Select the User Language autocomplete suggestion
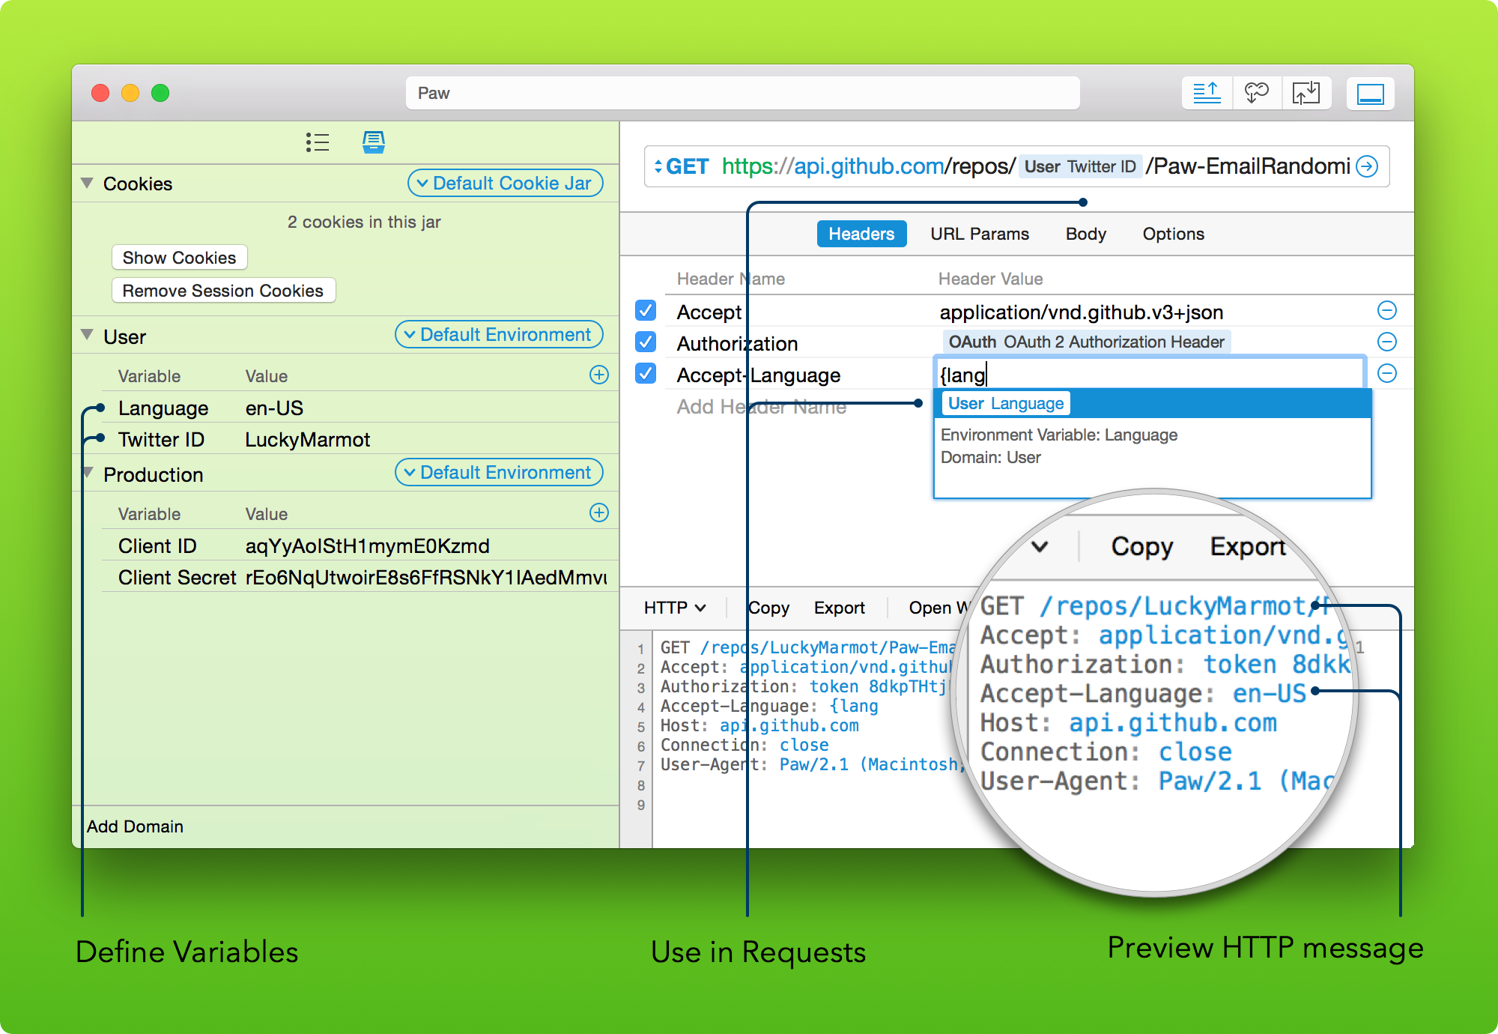 [x=1153, y=404]
